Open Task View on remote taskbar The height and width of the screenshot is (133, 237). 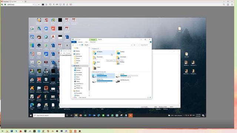coord(71,115)
